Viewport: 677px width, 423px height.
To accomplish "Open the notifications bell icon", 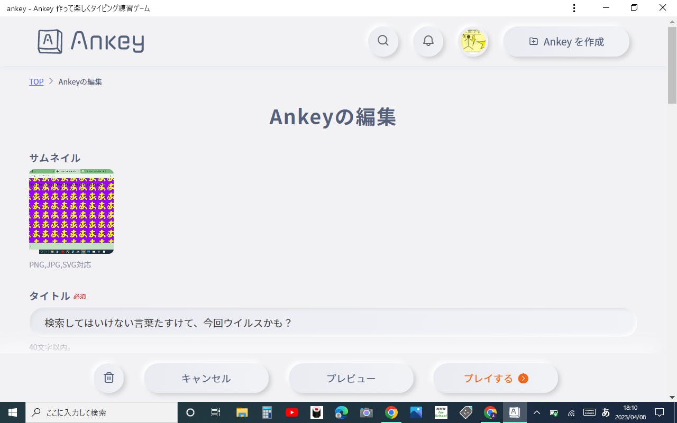I will coord(428,41).
